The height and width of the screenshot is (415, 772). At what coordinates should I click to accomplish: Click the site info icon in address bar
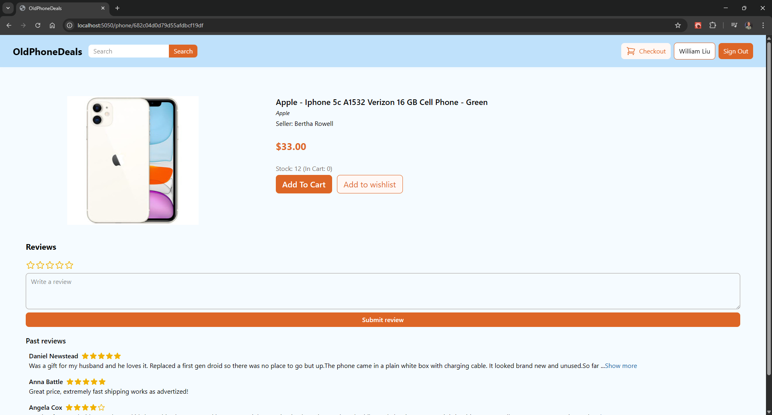click(69, 25)
